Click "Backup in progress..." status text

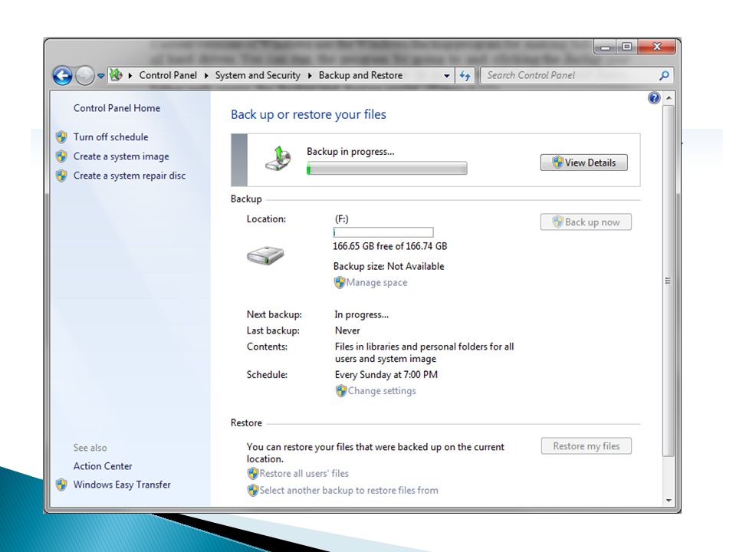click(x=350, y=152)
